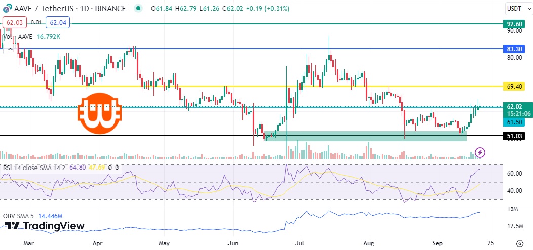Open the TradingView logo link
533x250 pixels.
coord(45,226)
